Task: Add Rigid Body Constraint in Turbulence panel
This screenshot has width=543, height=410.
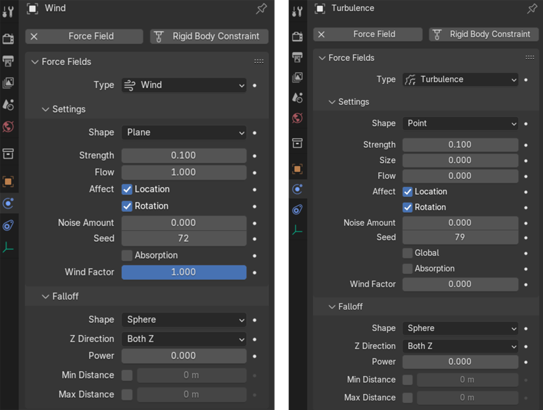Action: point(483,34)
